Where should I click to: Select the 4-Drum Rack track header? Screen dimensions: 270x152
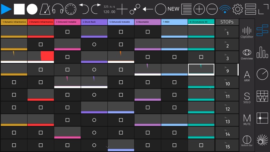click(94, 22)
